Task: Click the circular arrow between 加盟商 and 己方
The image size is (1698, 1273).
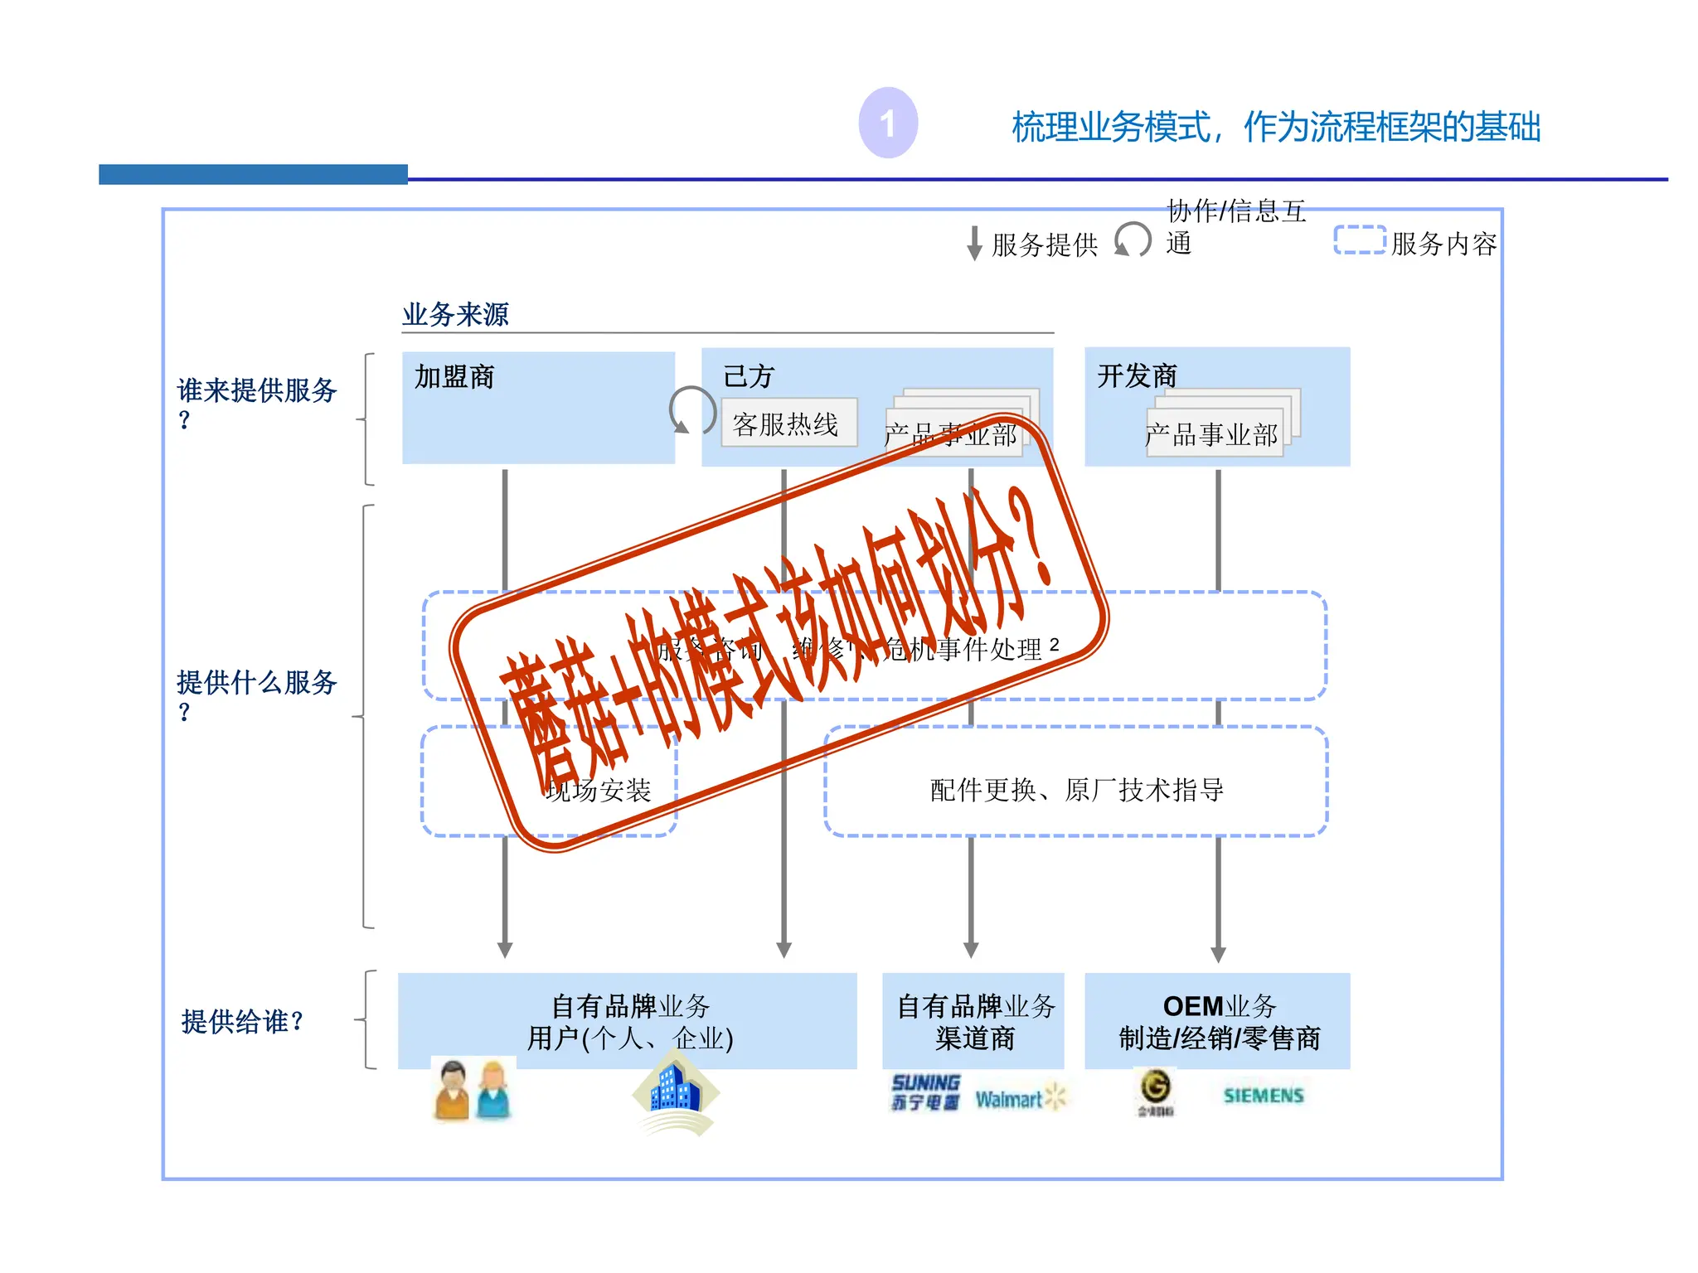Action: coord(691,410)
